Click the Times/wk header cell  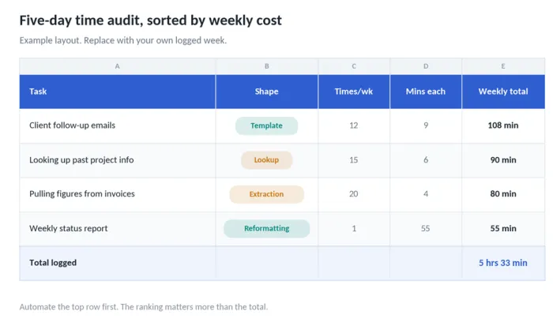[354, 92]
